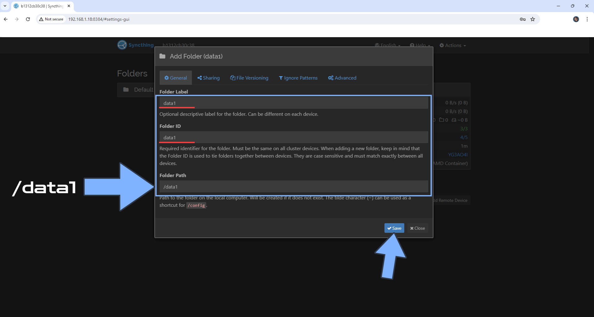The image size is (594, 317).
Task: Open the Help dropdown menu
Action: tap(420, 45)
